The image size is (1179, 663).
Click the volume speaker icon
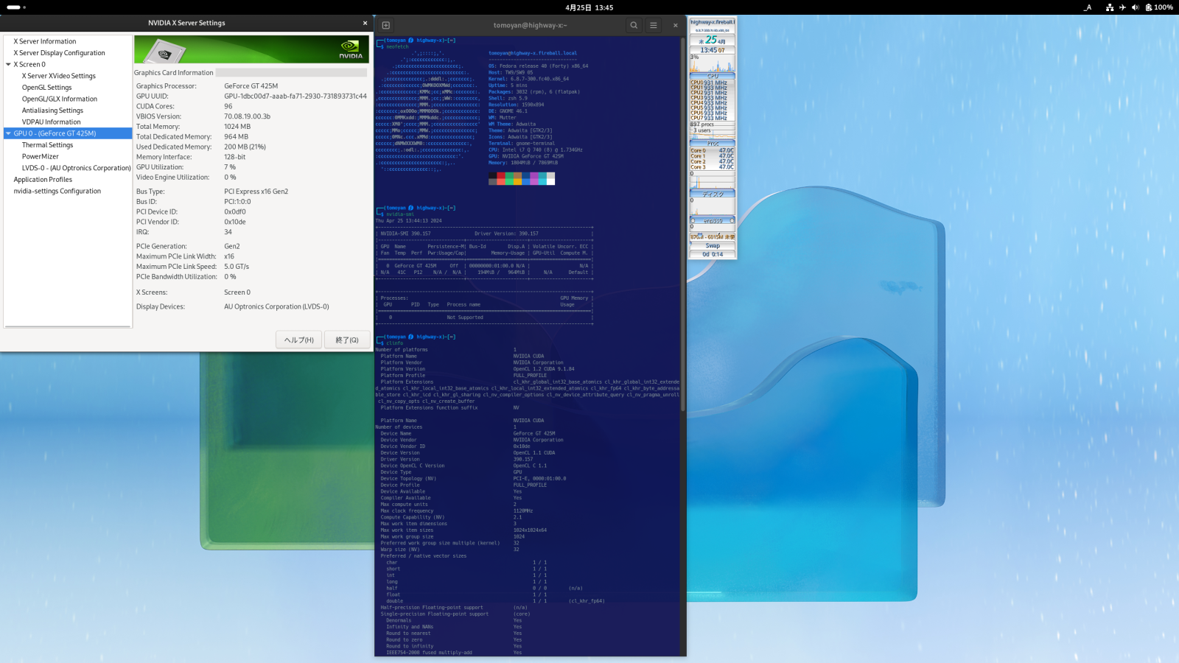[1135, 7]
